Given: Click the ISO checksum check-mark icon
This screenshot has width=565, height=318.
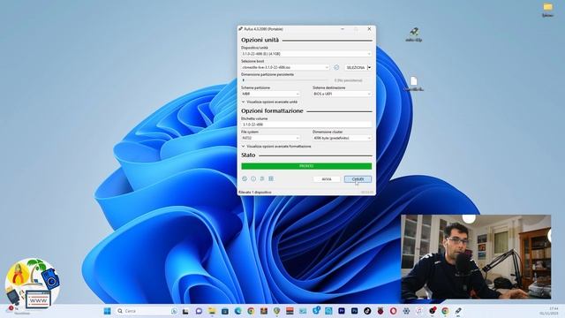Looking at the screenshot, I should click(336, 67).
